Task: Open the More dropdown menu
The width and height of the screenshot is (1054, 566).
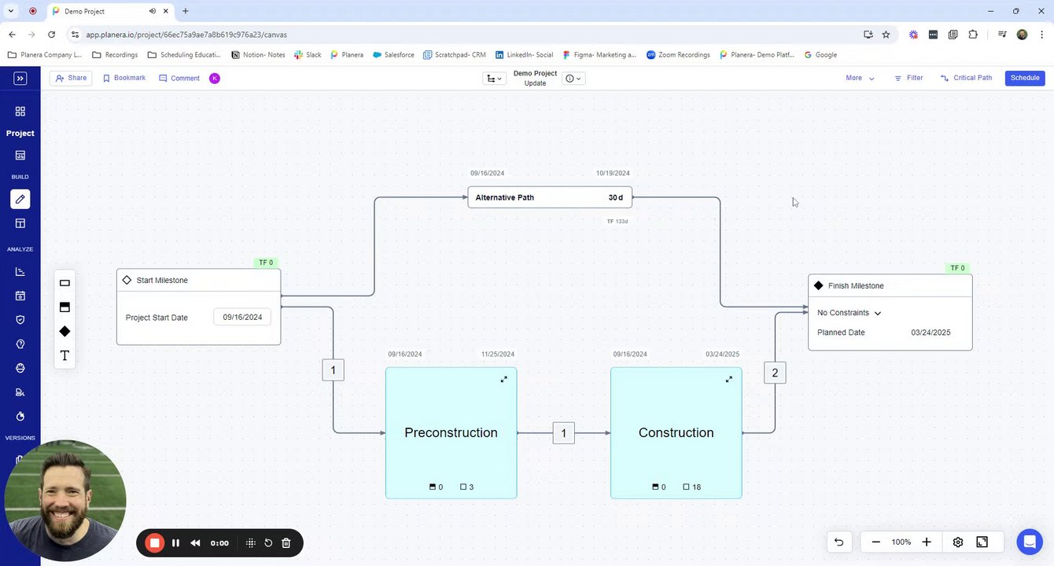Action: coord(860,78)
